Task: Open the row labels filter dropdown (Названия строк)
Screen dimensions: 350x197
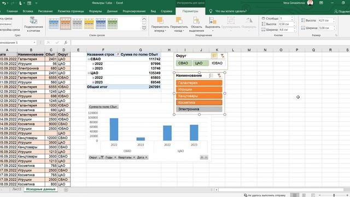Action: (118, 55)
